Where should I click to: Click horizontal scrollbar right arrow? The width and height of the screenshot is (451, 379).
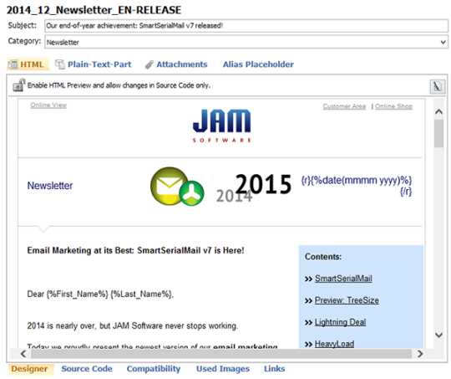[420, 354]
